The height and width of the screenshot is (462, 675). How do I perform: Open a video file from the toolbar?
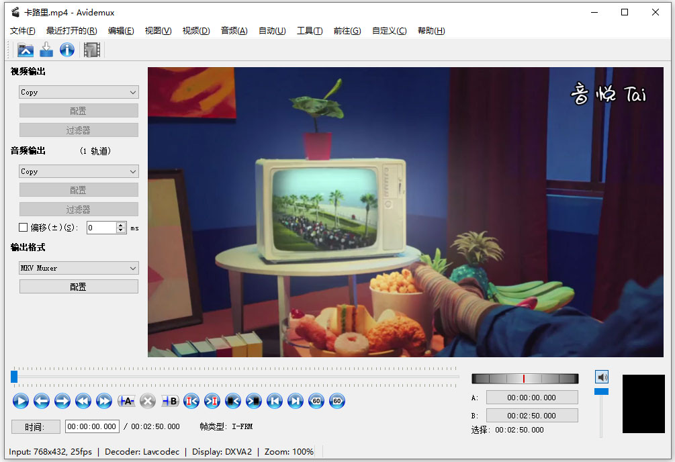(25, 50)
